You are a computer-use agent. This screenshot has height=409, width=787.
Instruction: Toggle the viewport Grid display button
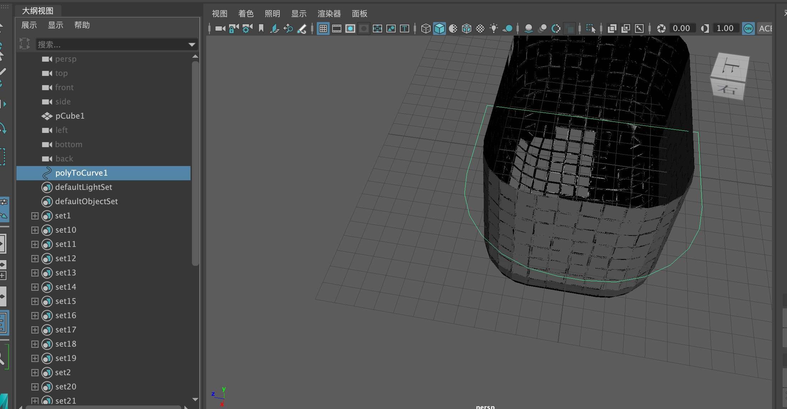tap(323, 29)
